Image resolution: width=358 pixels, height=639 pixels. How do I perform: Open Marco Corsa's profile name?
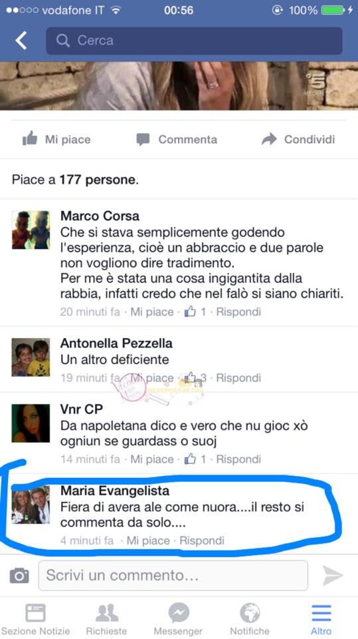coord(100,216)
